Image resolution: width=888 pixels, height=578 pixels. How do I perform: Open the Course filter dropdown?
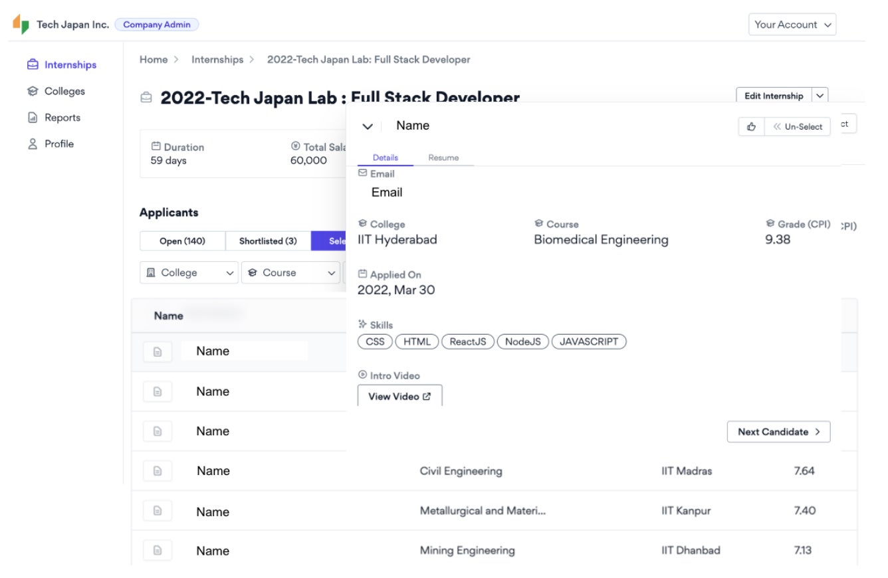(290, 272)
